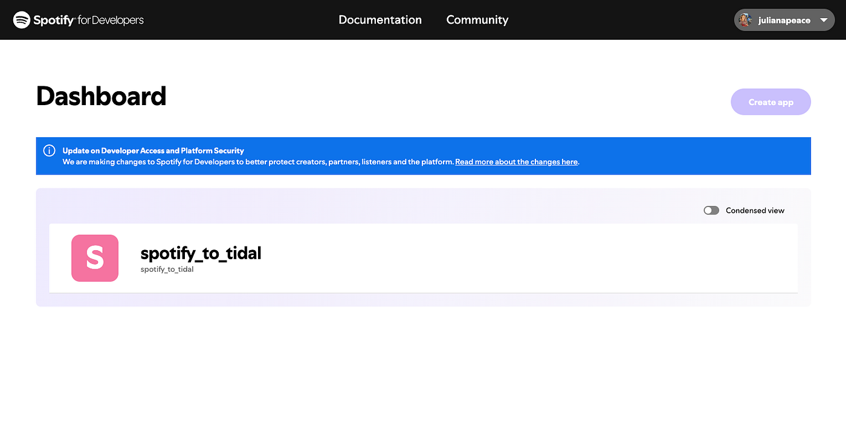Click the small spotify_to_tidal description text
The image size is (846, 435).
click(167, 269)
